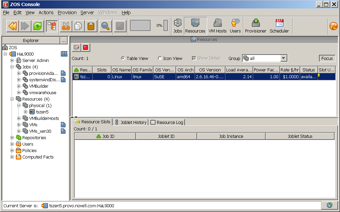Click the document icon beside provisionAda job

[63, 73]
